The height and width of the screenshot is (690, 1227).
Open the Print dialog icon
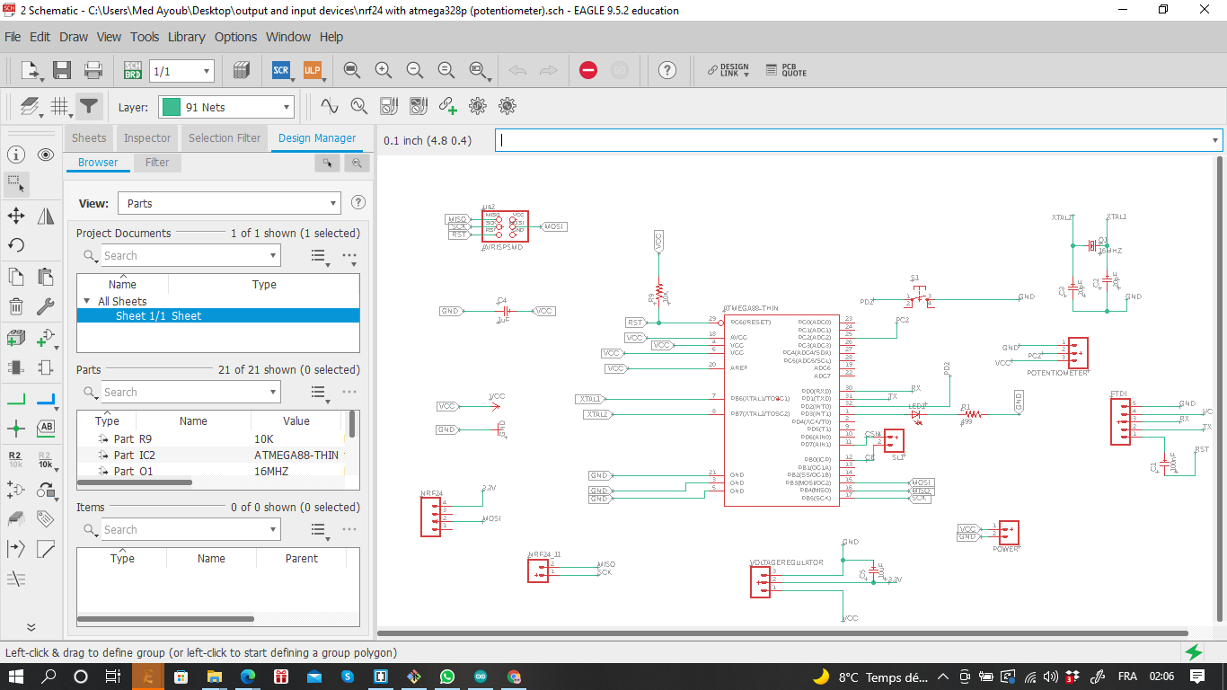tap(93, 70)
